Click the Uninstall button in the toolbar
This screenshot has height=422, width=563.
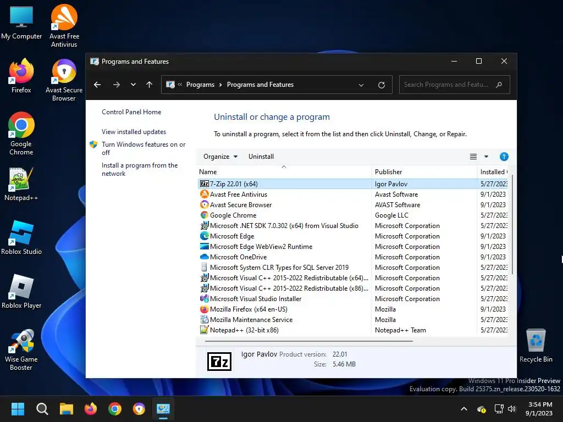(x=261, y=157)
